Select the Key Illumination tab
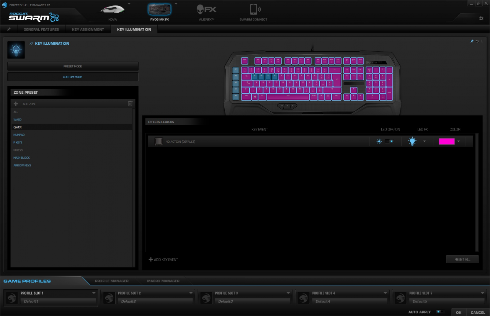The image size is (490, 316). [x=134, y=29]
